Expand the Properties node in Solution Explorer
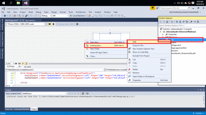Viewport: 206px width, 115px height. coord(163,34)
